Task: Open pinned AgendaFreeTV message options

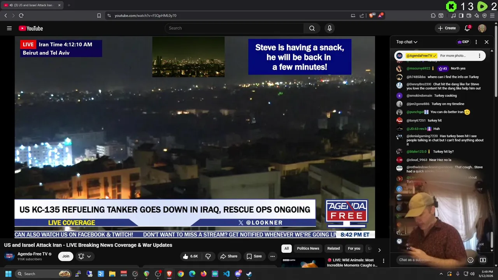Action: (x=479, y=56)
